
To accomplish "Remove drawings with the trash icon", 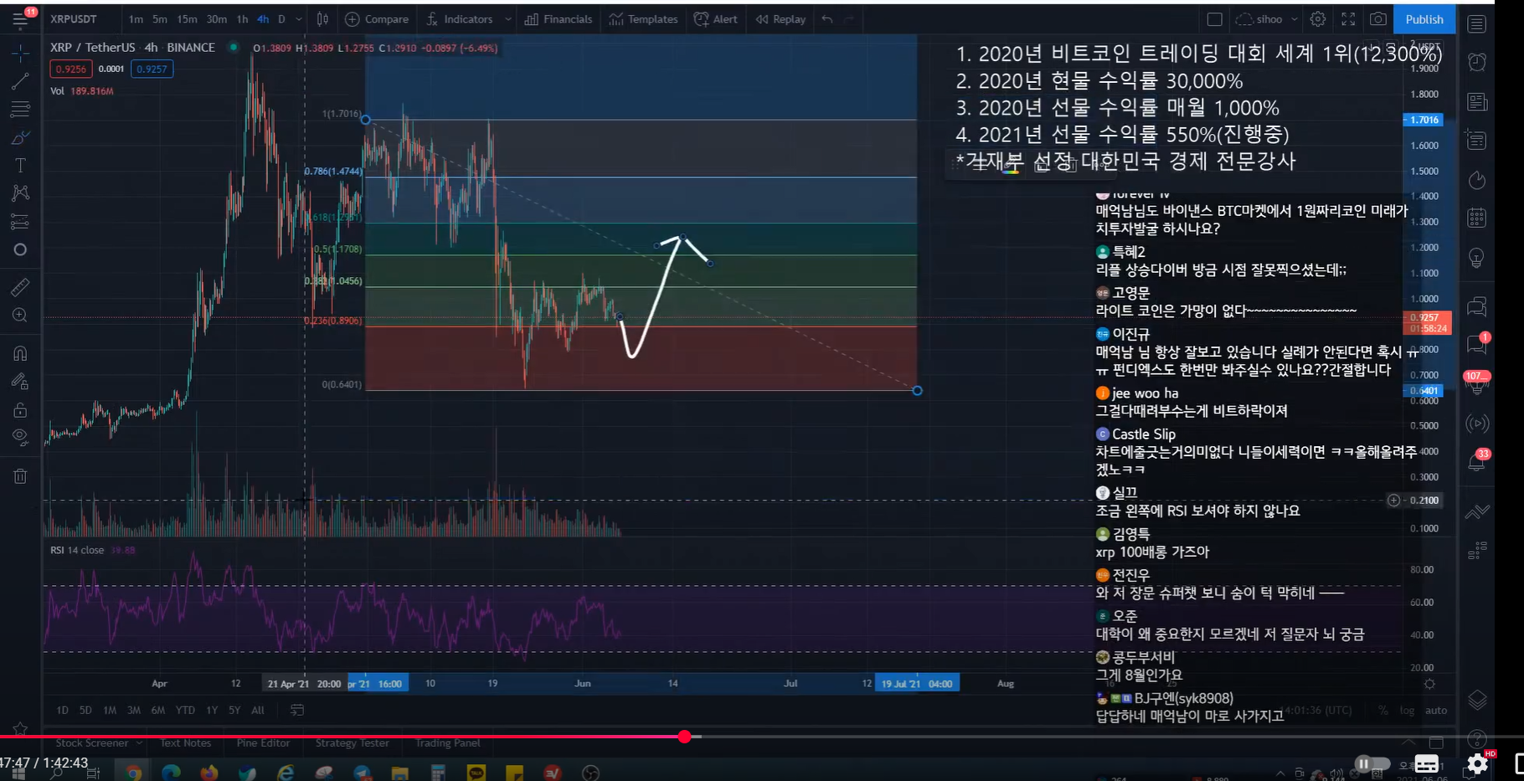I will pos(20,476).
